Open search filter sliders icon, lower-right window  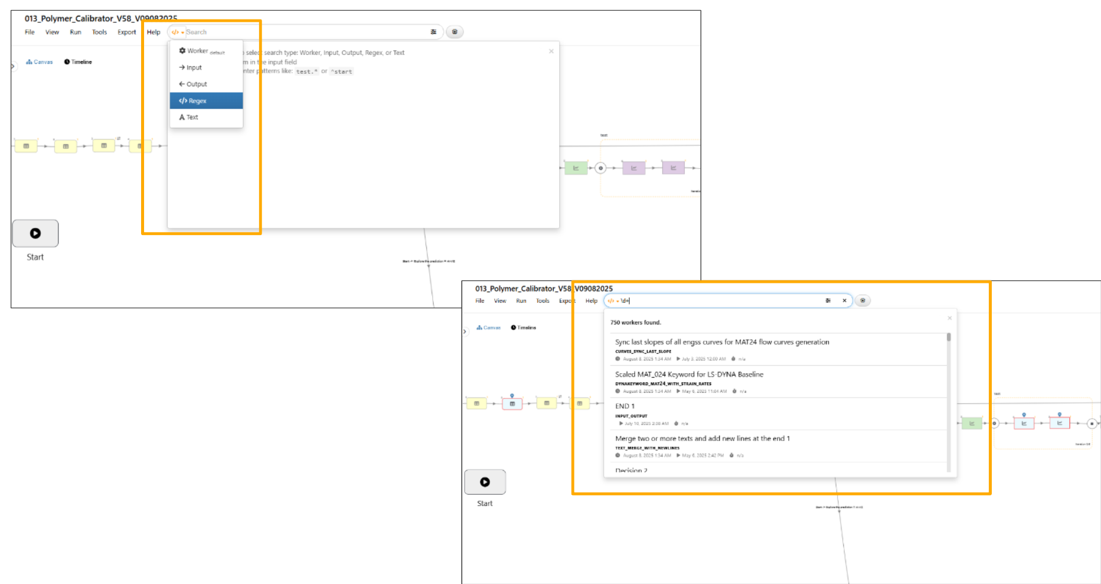(828, 301)
